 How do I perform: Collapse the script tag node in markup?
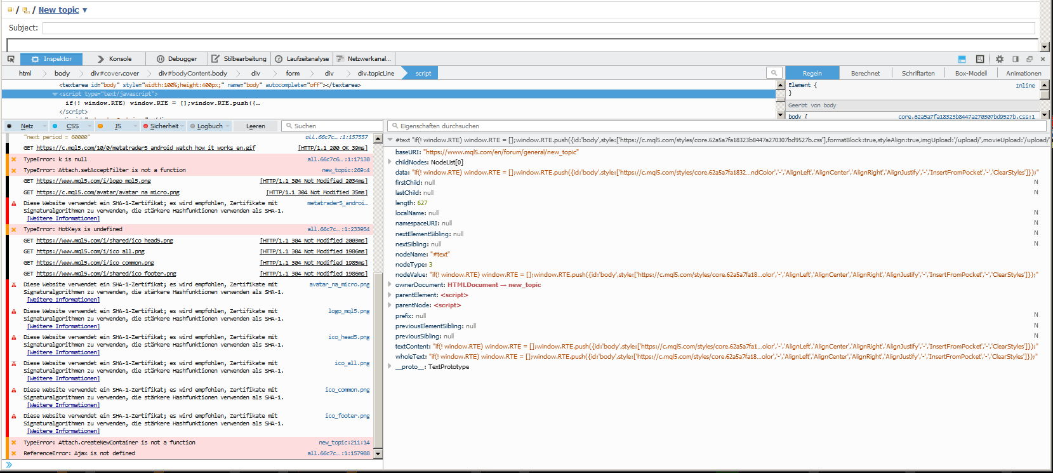point(55,94)
